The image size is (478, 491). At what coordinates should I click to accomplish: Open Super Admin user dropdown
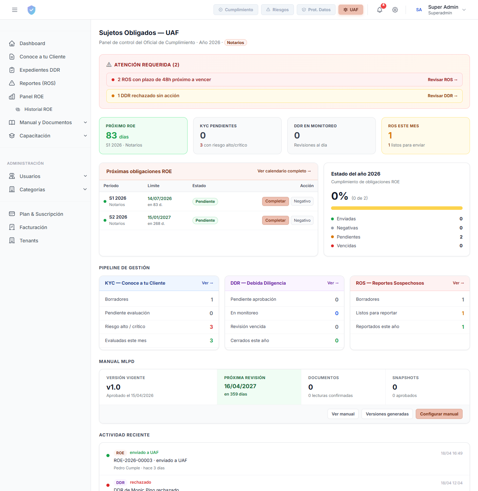point(464,10)
